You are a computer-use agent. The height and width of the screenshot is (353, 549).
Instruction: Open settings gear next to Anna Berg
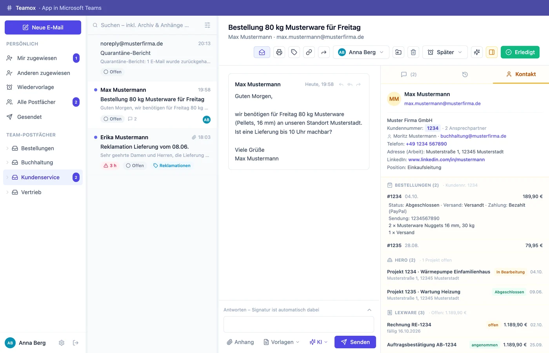coord(62,343)
